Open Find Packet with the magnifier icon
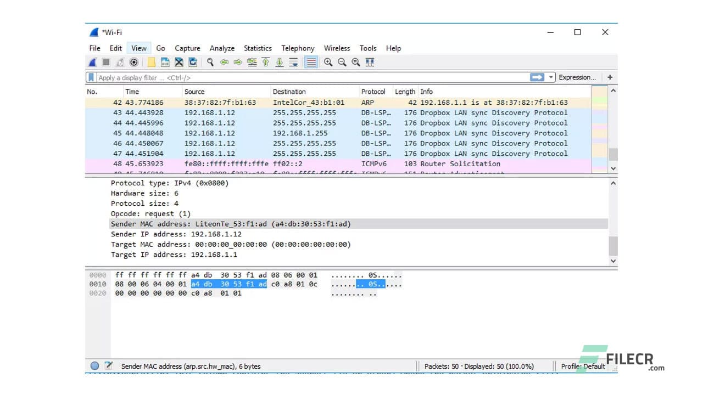 [x=210, y=62]
